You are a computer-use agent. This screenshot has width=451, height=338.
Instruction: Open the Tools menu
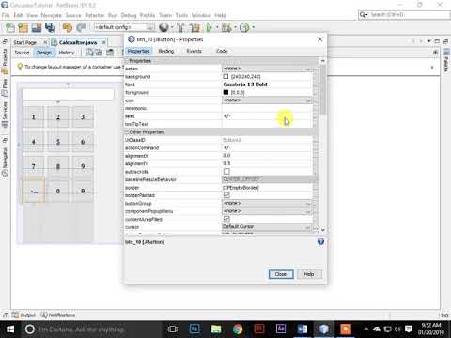coord(181,15)
